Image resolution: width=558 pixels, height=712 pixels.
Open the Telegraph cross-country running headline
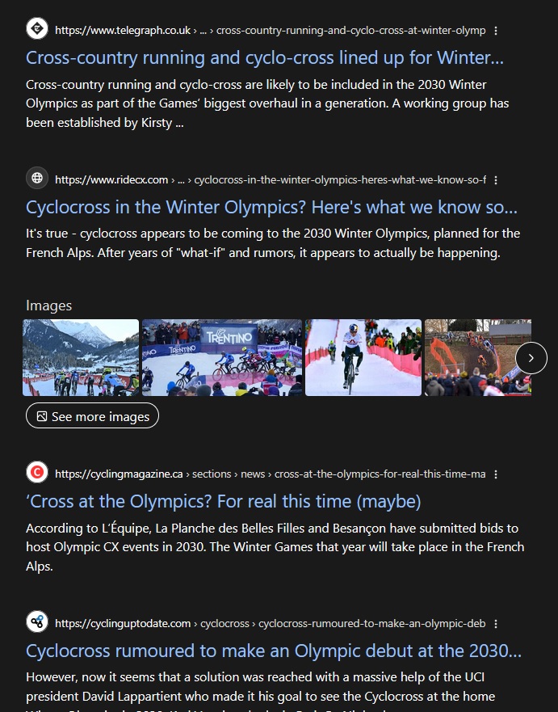264,58
